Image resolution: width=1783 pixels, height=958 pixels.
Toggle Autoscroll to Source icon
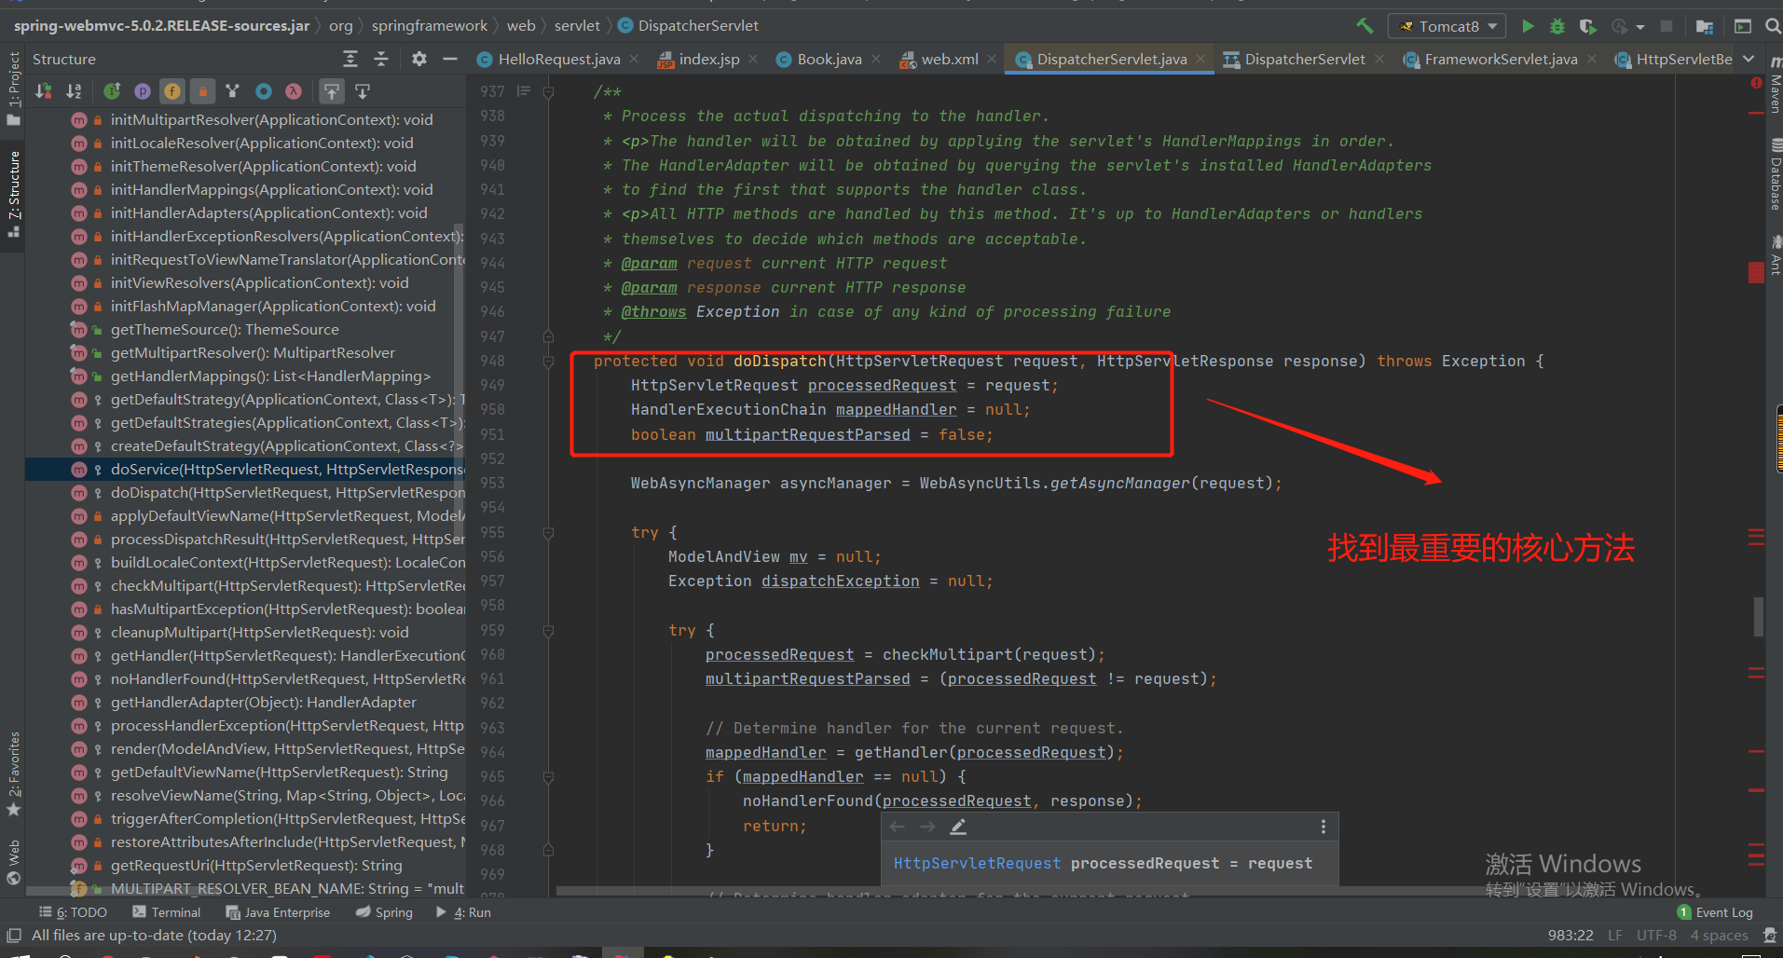pyautogui.click(x=332, y=90)
